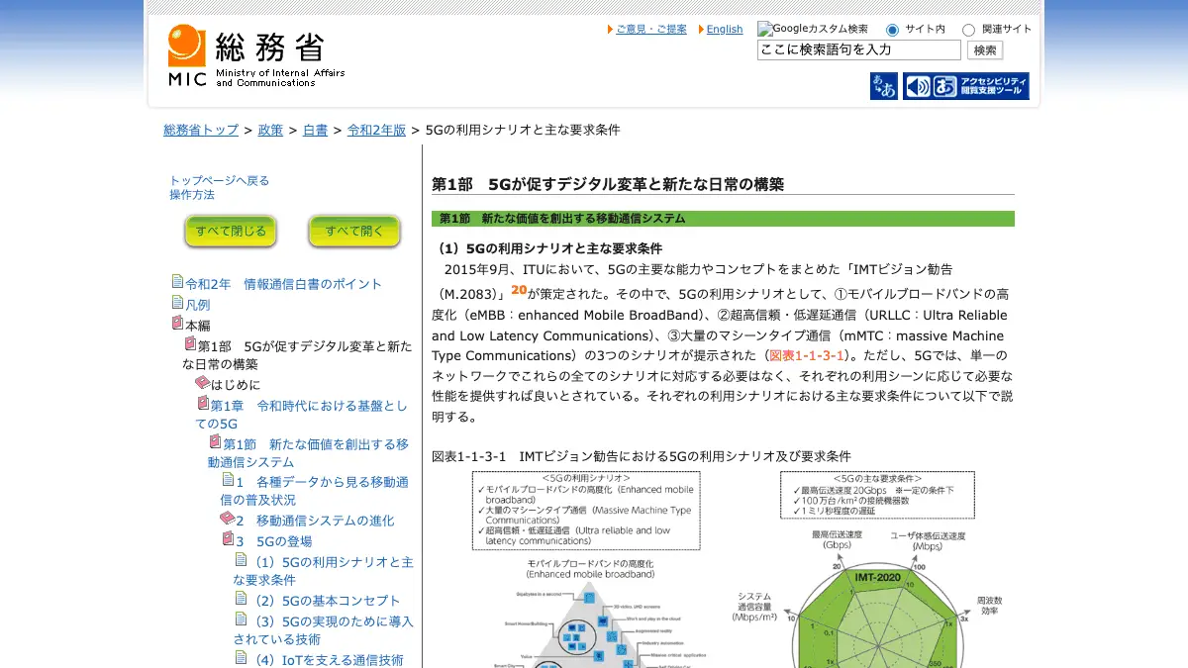This screenshot has height=668, width=1188.
Task: Click the page icon beside (2) 5Gの基本コンセプト
Action: point(241,599)
